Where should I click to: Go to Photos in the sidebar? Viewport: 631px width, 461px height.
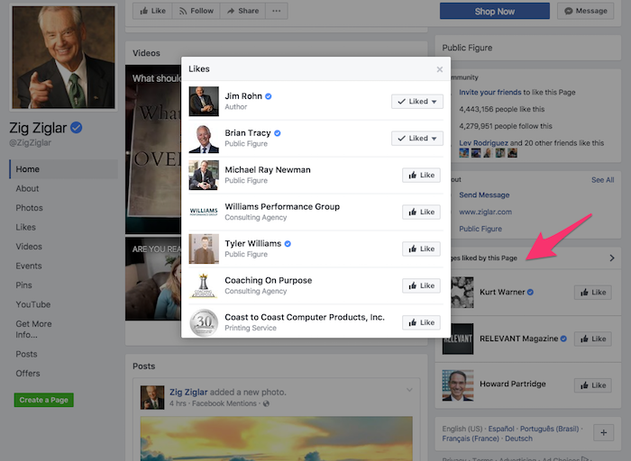[29, 208]
